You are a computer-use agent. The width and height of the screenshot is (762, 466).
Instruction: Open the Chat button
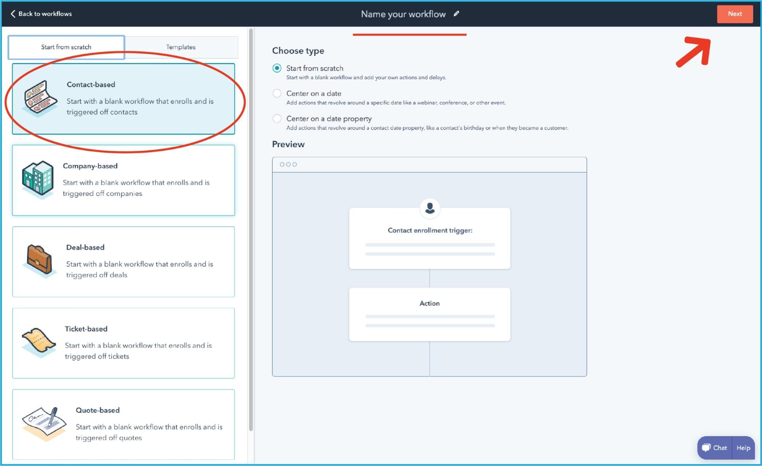pos(715,448)
